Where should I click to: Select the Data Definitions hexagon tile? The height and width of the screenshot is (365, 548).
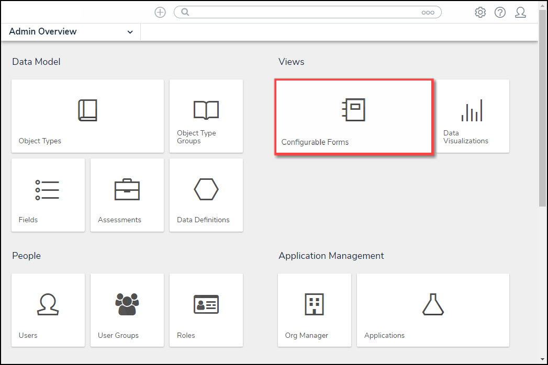coord(206,195)
